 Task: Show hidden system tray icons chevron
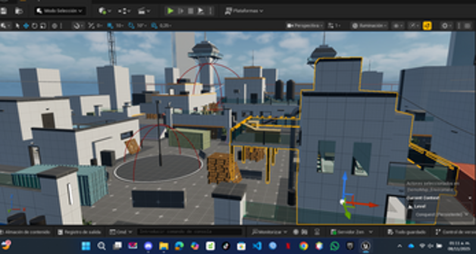click(x=400, y=246)
